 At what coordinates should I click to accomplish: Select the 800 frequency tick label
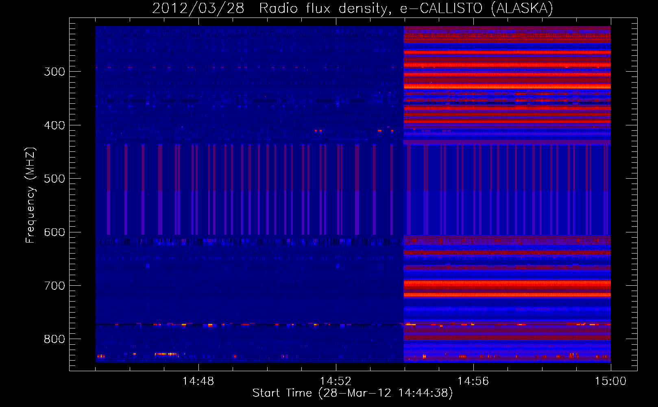(x=54, y=339)
